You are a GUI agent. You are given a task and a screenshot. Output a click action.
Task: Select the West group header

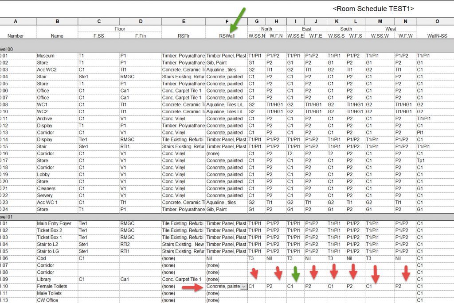(390, 29)
